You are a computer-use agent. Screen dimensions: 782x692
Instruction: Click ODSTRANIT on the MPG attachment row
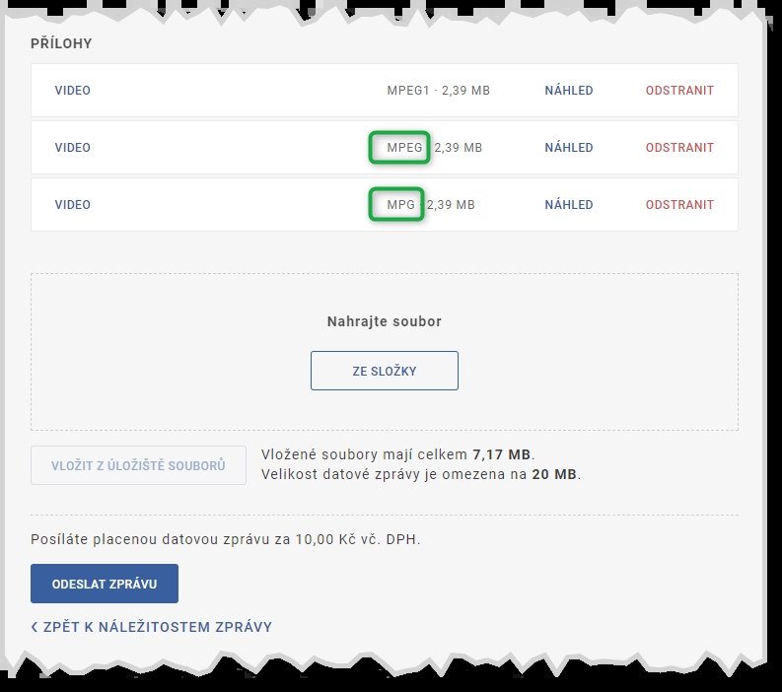(x=679, y=205)
